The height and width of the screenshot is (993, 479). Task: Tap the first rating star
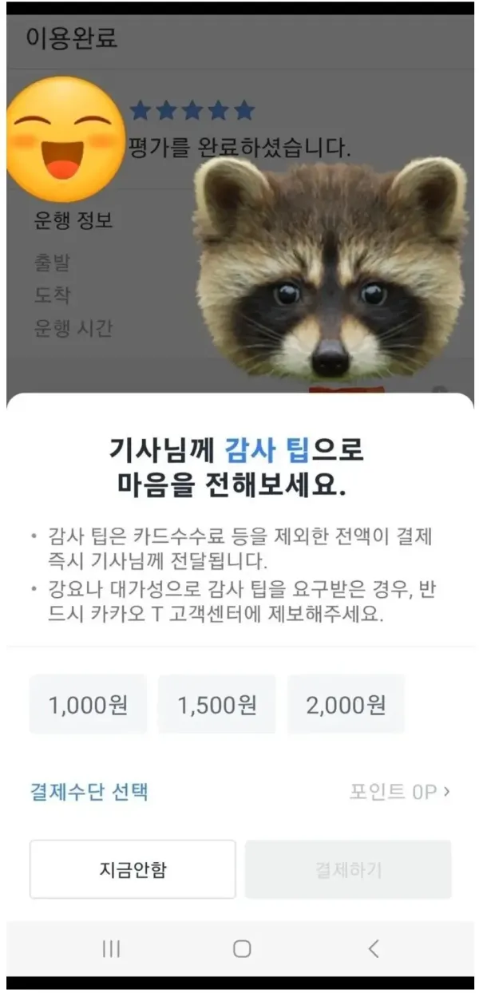point(141,111)
